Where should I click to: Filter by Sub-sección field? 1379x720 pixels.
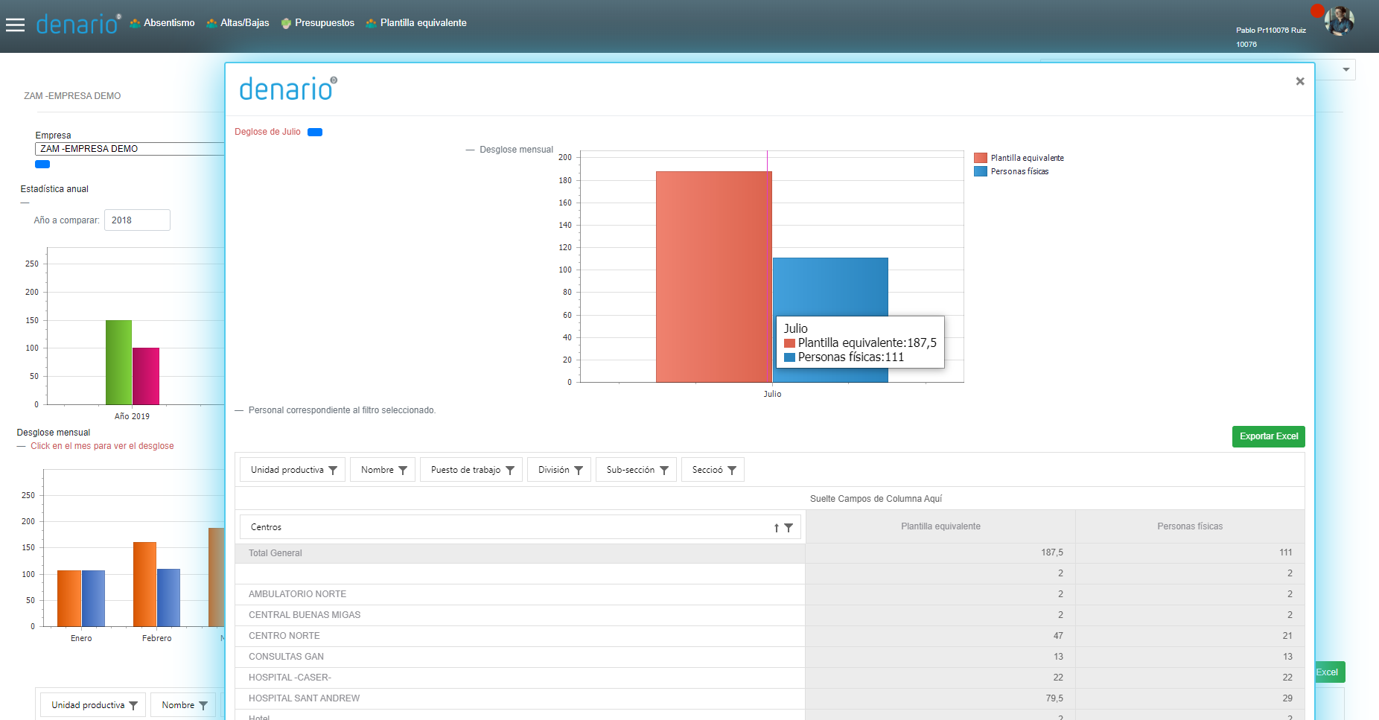tap(636, 470)
